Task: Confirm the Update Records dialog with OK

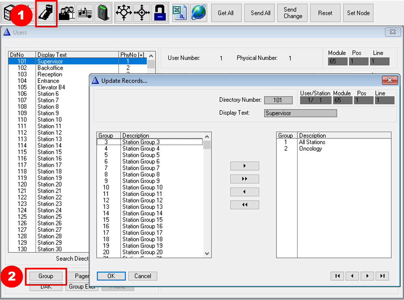Action: 111,276
